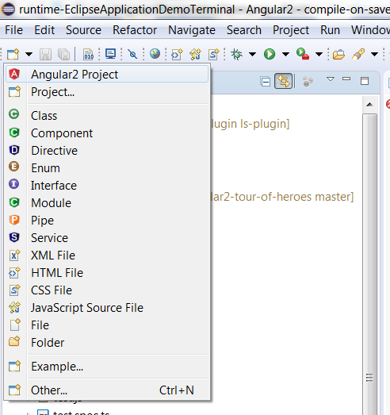Minimize the explorer panel view
The height and width of the screenshot is (415, 390).
(x=346, y=79)
